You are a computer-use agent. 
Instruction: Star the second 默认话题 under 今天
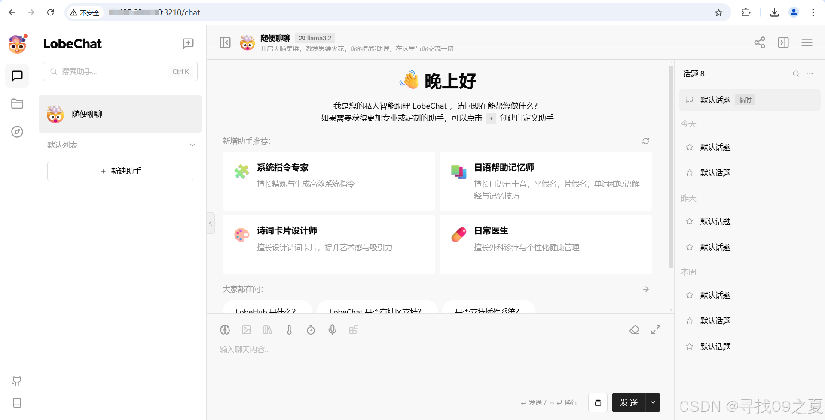point(690,173)
